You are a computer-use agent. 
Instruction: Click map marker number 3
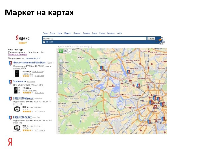pos(102,68)
